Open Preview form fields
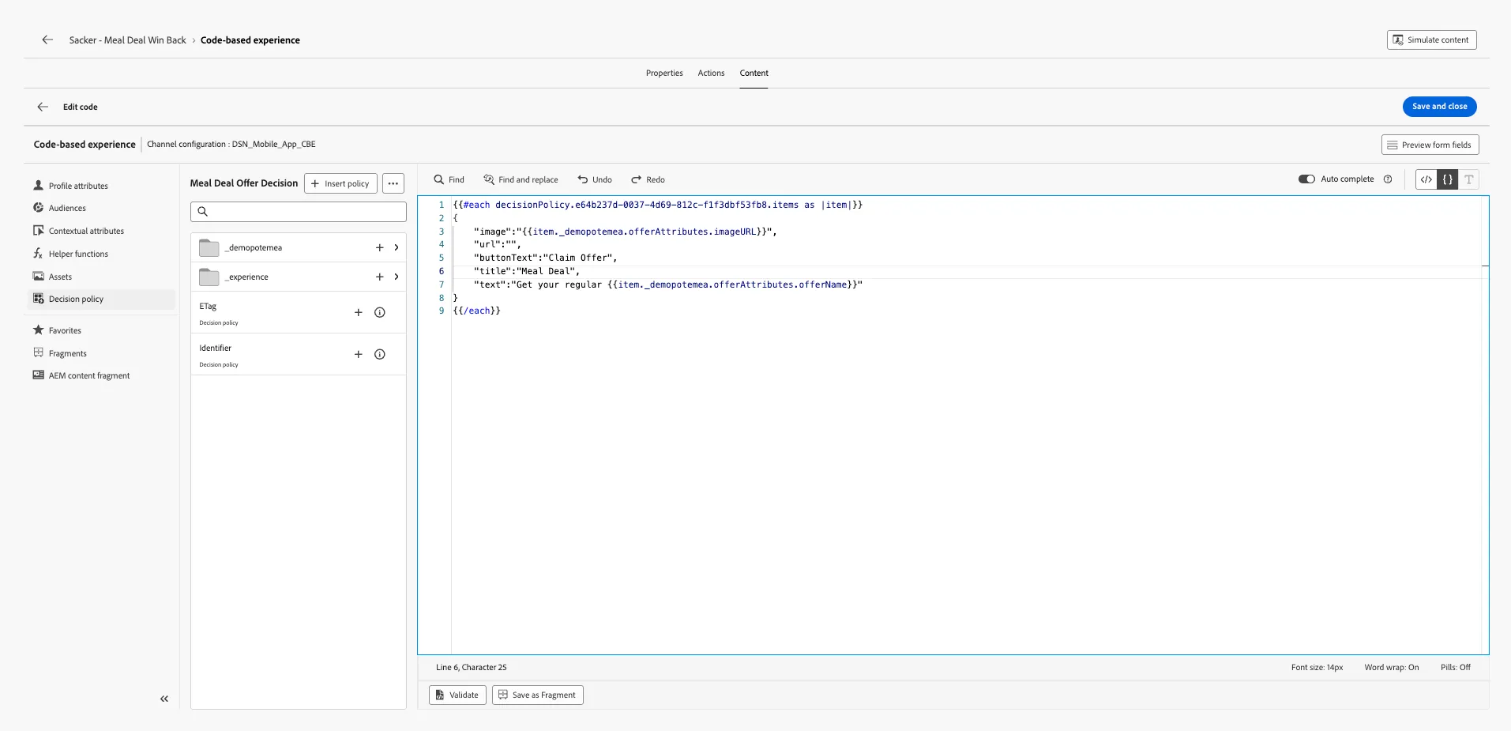1511x731 pixels. tap(1430, 145)
